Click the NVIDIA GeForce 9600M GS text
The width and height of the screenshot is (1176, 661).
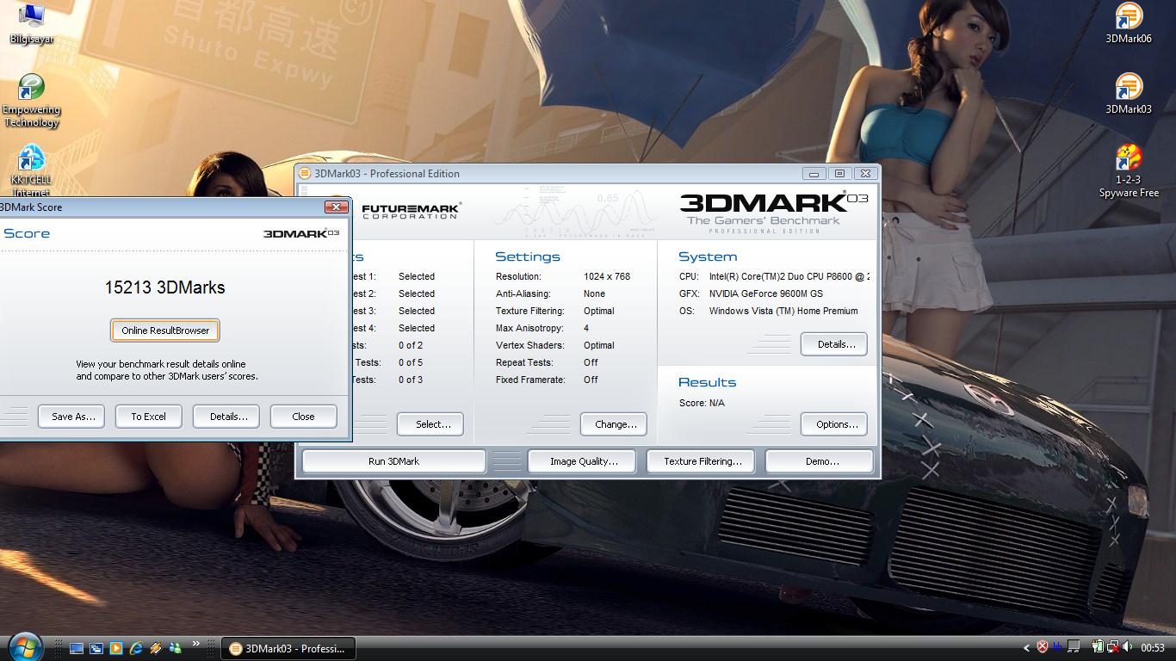(766, 293)
